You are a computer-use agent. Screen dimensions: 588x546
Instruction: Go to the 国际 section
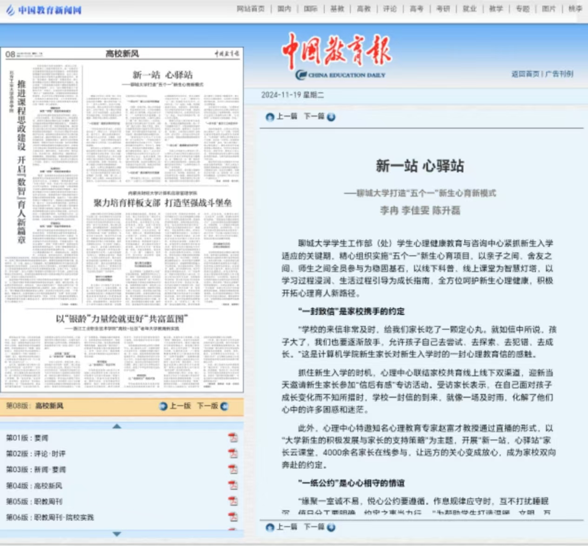311,9
